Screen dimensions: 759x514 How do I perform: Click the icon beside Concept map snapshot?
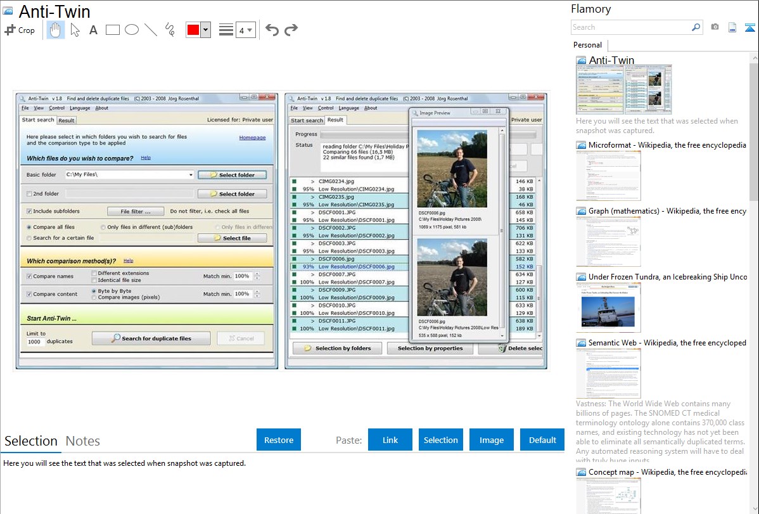coord(581,472)
